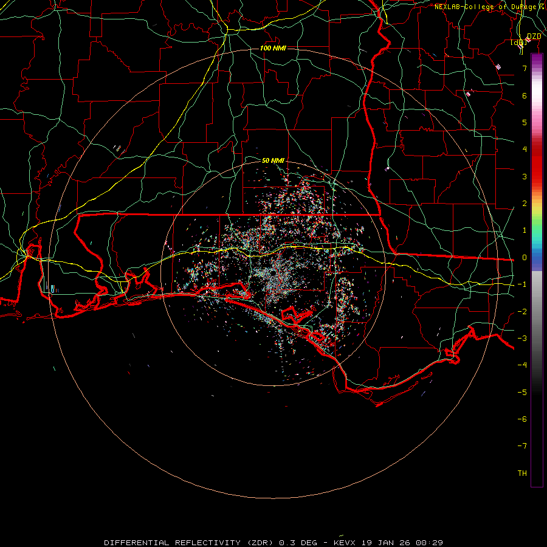The image size is (547, 547).
Task: Click the 5 dB value on color scale
Action: tap(525, 122)
